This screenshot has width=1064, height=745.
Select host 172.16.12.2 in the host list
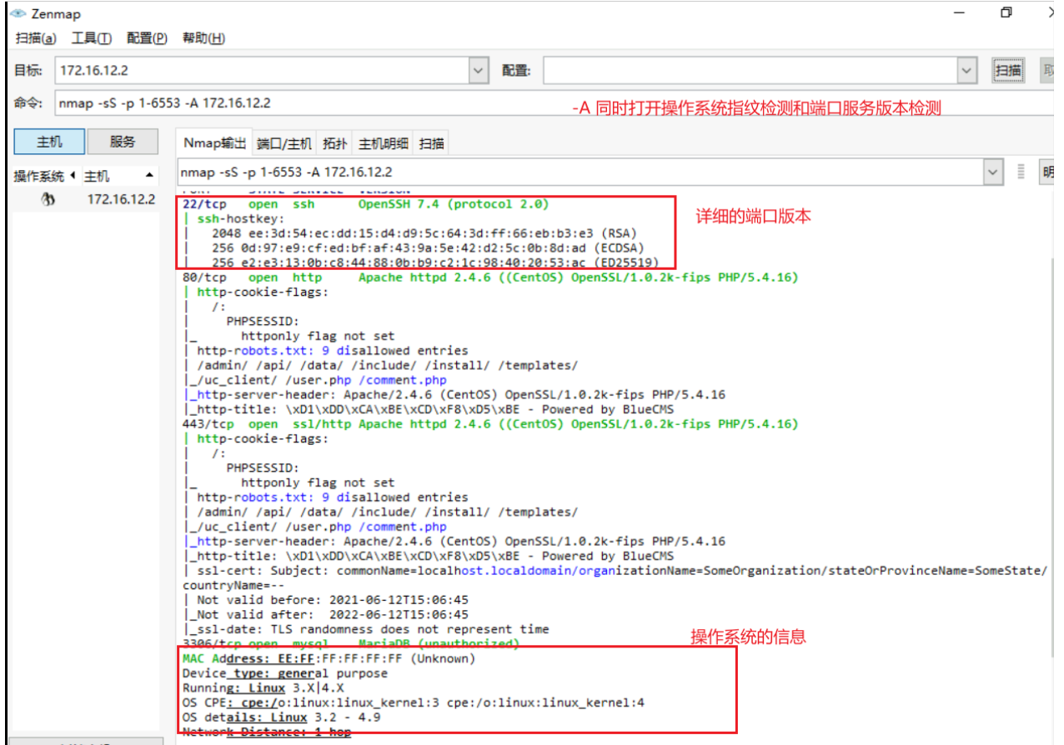(x=121, y=200)
